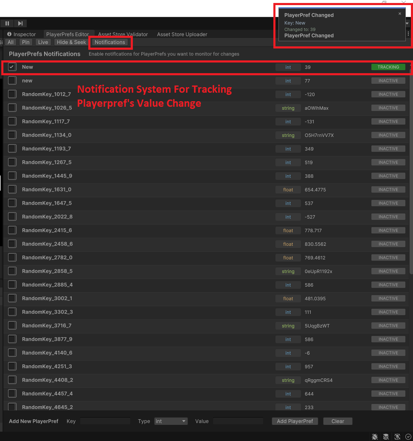413x441 pixels.
Task: Uncheck the tracked 'New' key checkbox
Action: (x=11, y=67)
